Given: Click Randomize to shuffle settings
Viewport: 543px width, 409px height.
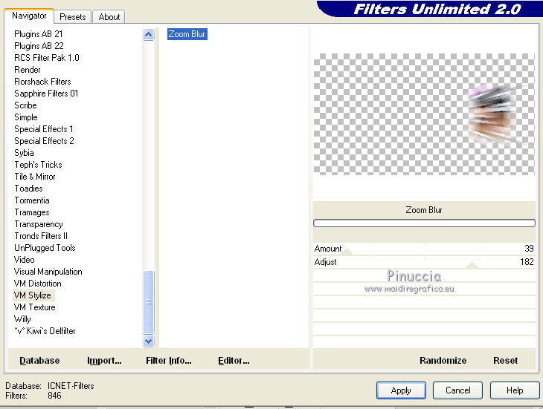Looking at the screenshot, I should coord(443,361).
